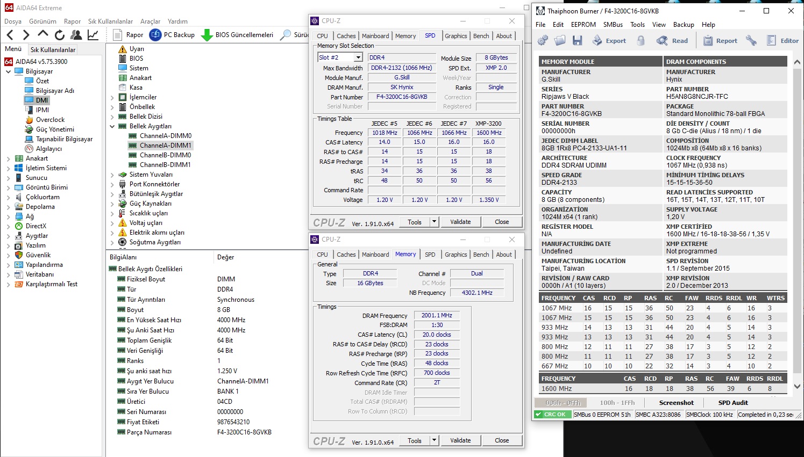
Task: Click Thaiphoon Burner save disk icon
Action: pos(578,40)
